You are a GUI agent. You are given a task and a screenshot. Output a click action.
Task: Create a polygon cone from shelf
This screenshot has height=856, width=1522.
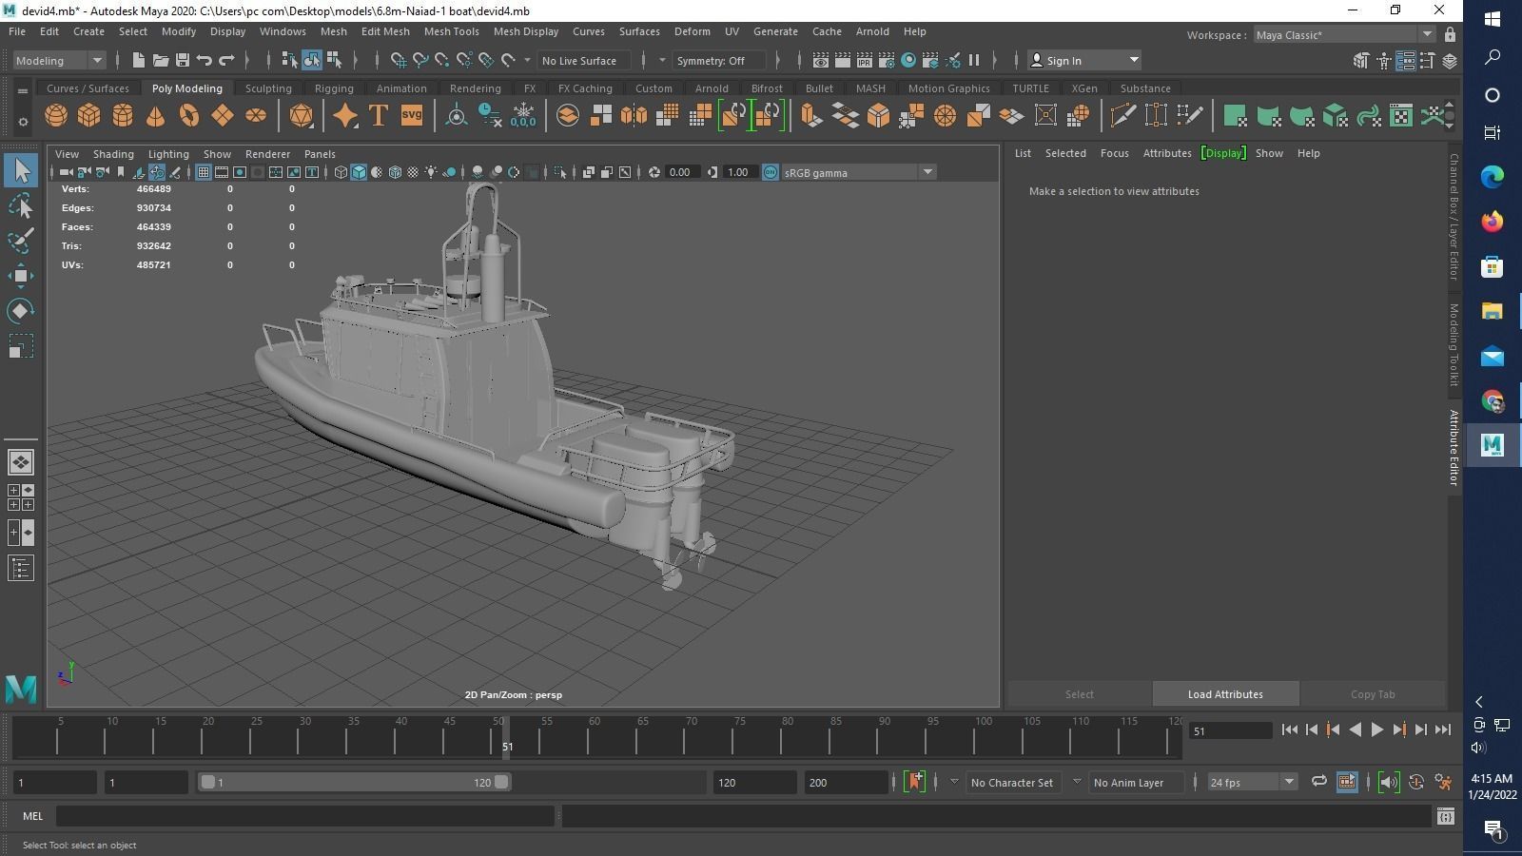[156, 116]
